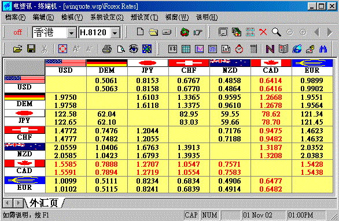The width and height of the screenshot is (339, 221).
Task: Open the 编辑(E) menu
Action: point(43,17)
